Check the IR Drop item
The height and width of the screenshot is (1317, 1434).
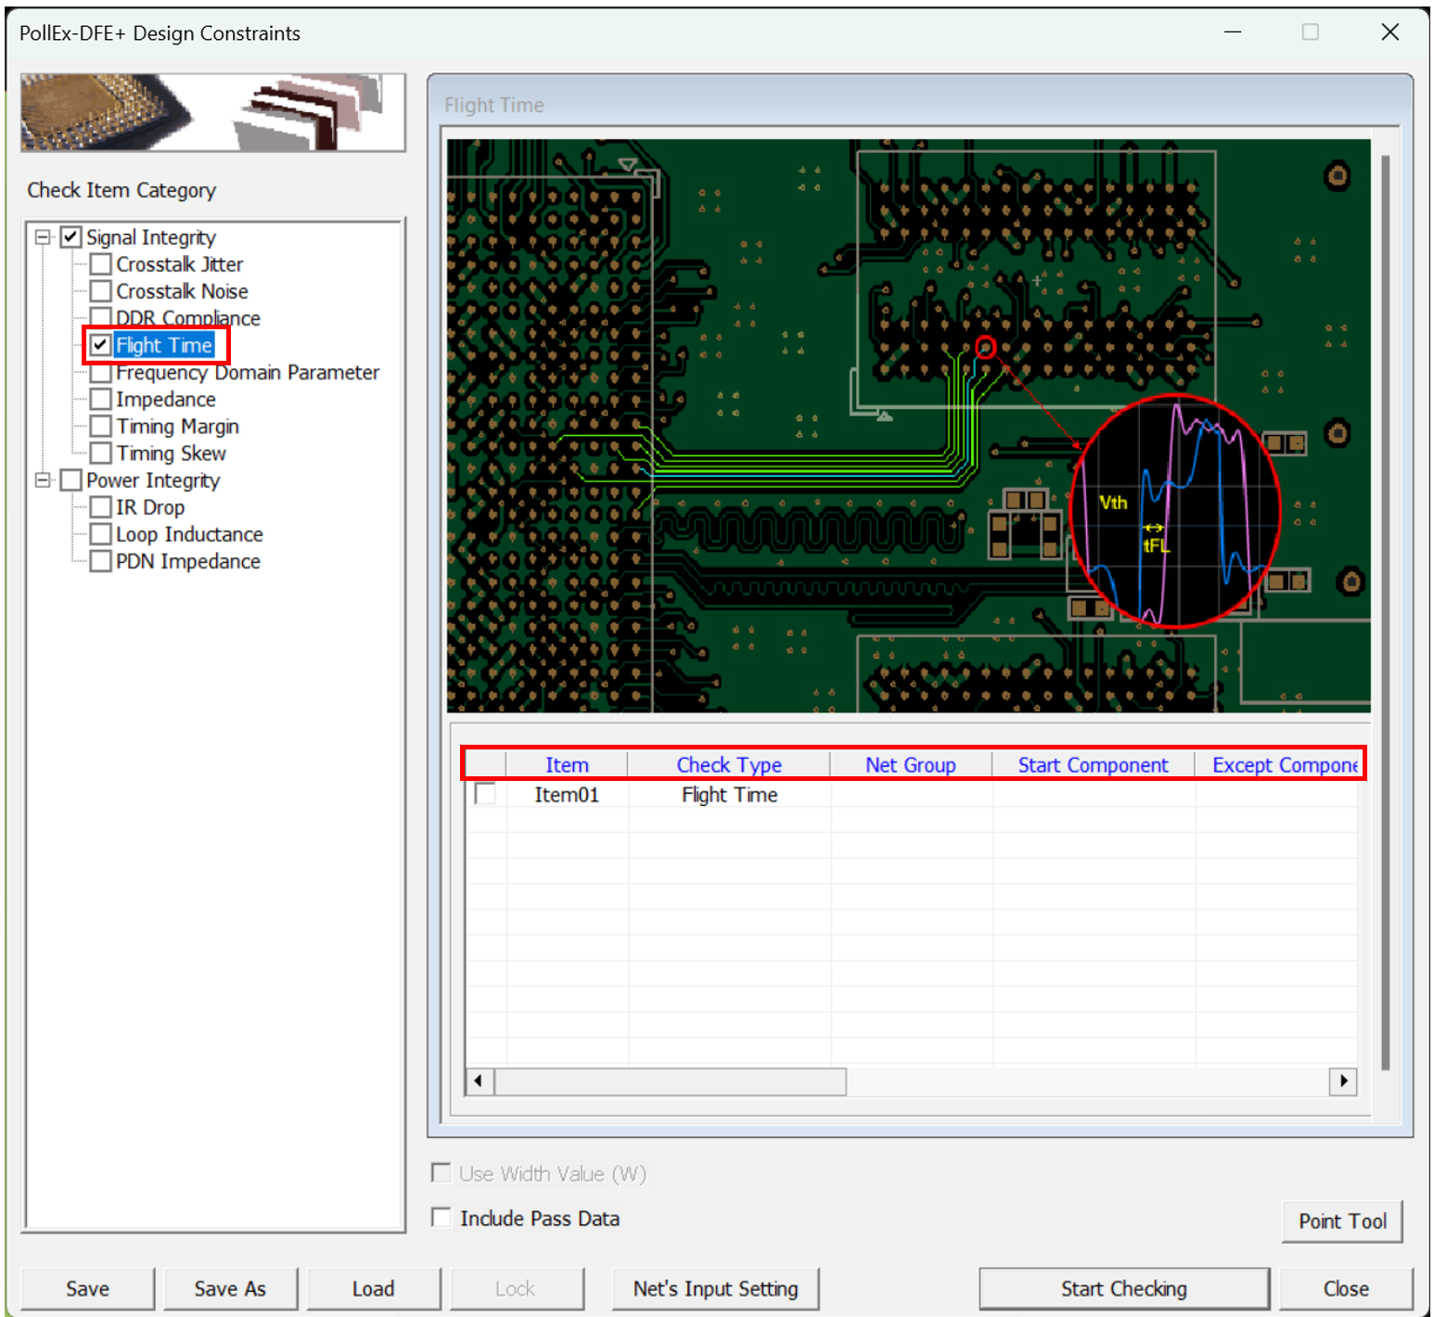101,507
